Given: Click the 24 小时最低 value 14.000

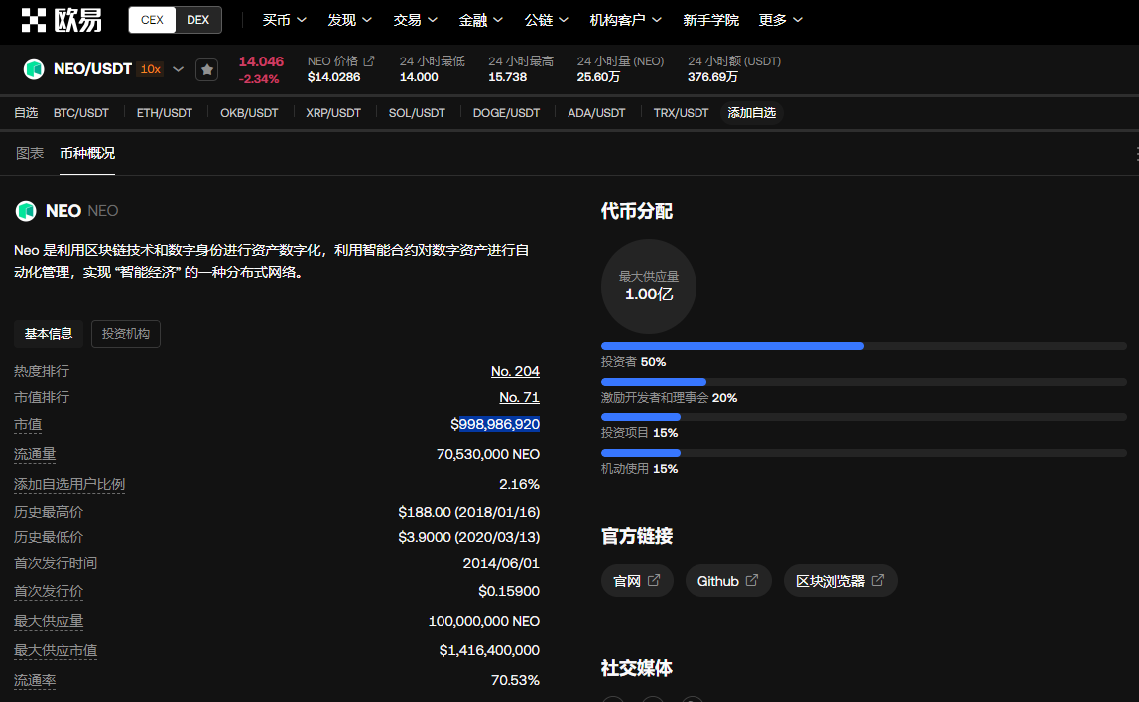Looking at the screenshot, I should 419,77.
